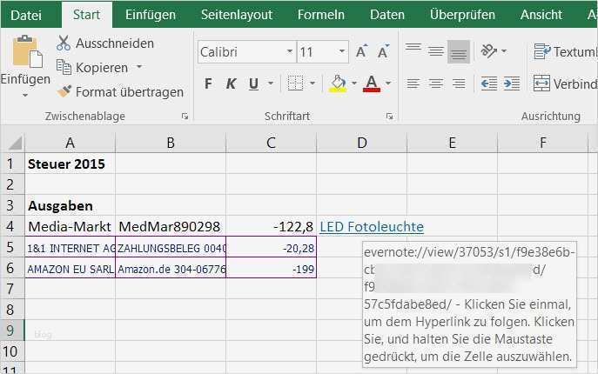Apply red font color with the A icon
This screenshot has height=374, width=598.
372,83
